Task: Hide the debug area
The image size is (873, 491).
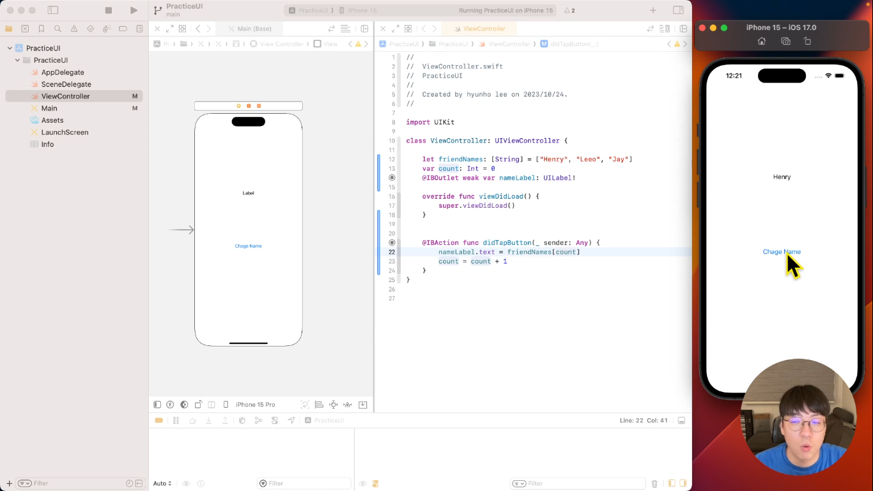Action: pos(681,421)
